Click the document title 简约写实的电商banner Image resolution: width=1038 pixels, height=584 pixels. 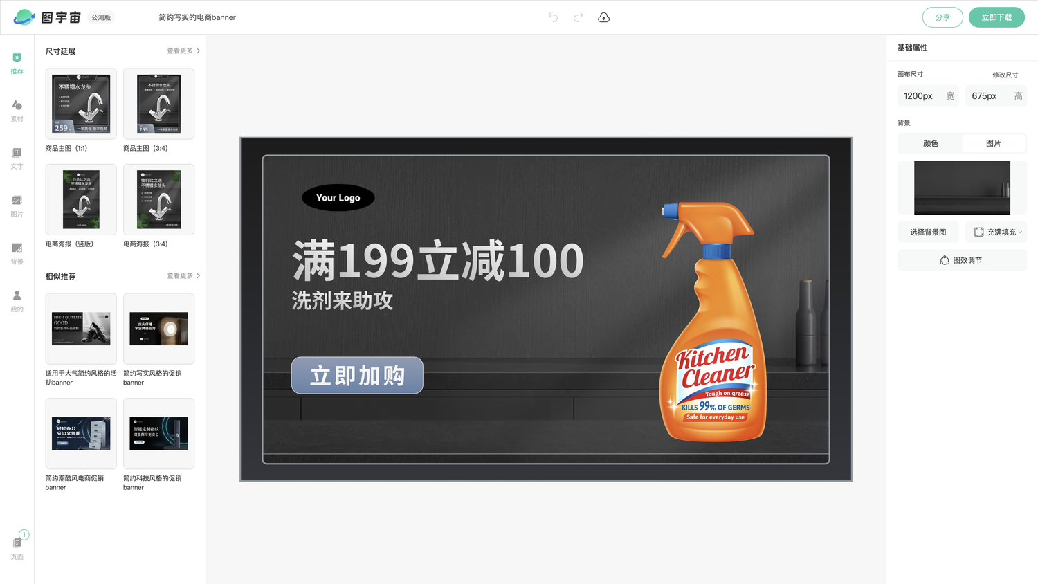pyautogui.click(x=197, y=17)
